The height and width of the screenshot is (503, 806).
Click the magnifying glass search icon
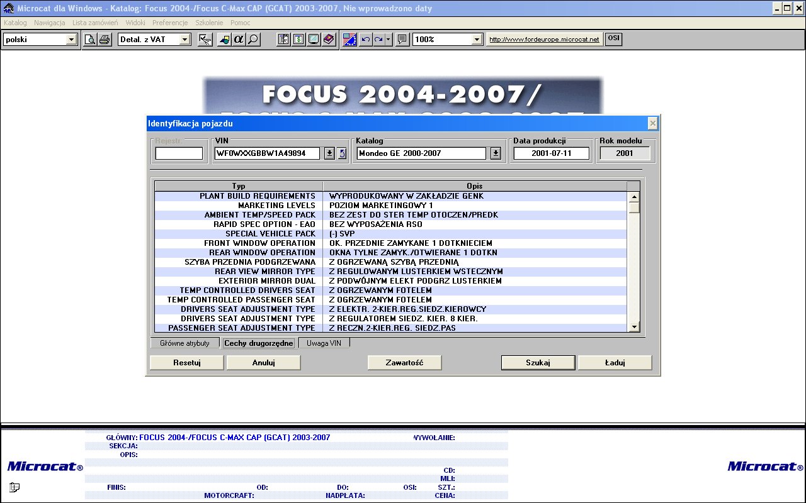point(253,40)
